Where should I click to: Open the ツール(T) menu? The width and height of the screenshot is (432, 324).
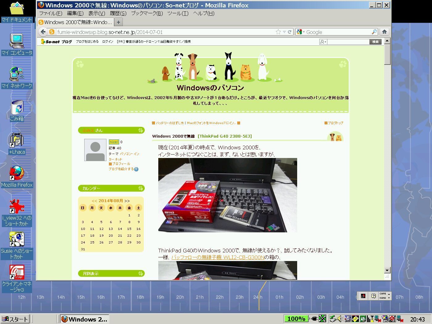tap(177, 13)
